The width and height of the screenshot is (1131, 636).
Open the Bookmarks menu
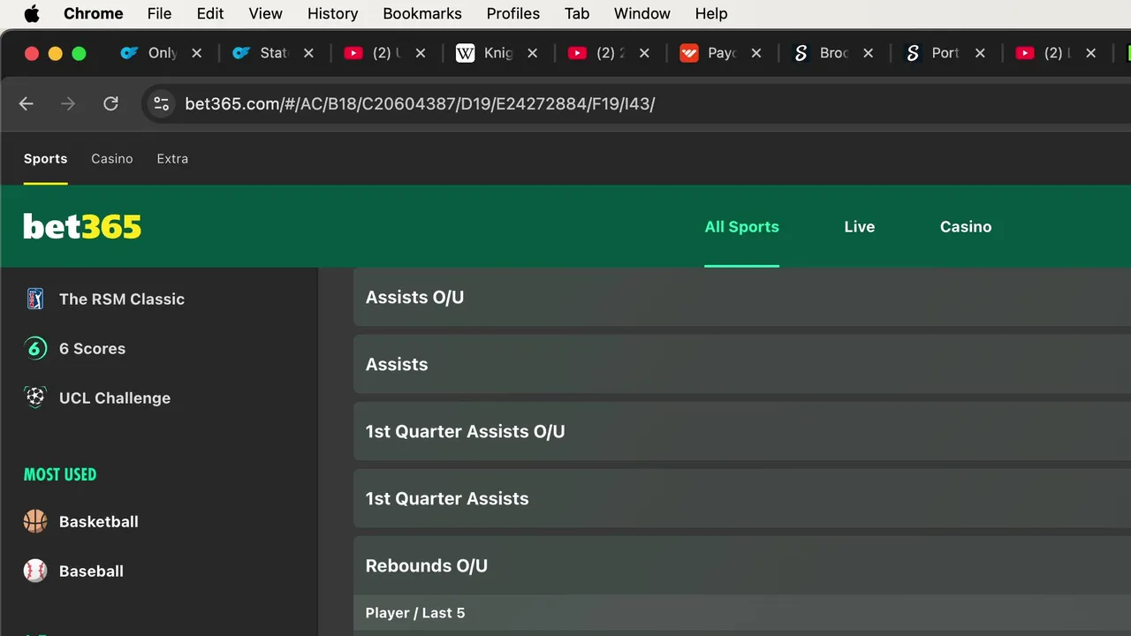click(422, 13)
